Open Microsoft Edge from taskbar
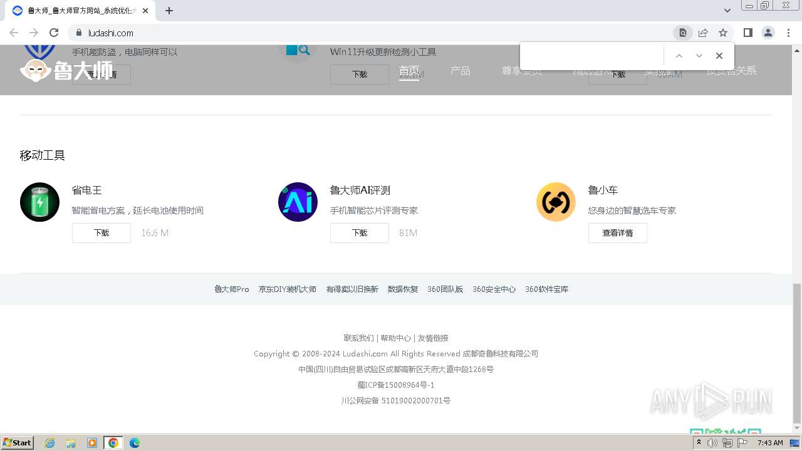Screen dimensions: 802x451 pyautogui.click(x=135, y=443)
